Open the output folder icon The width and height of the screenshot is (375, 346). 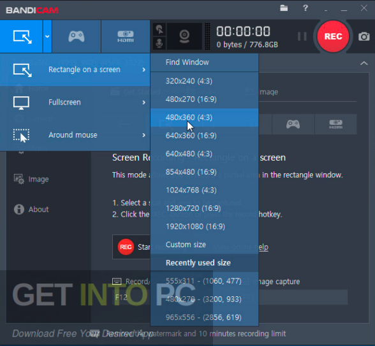point(284,8)
